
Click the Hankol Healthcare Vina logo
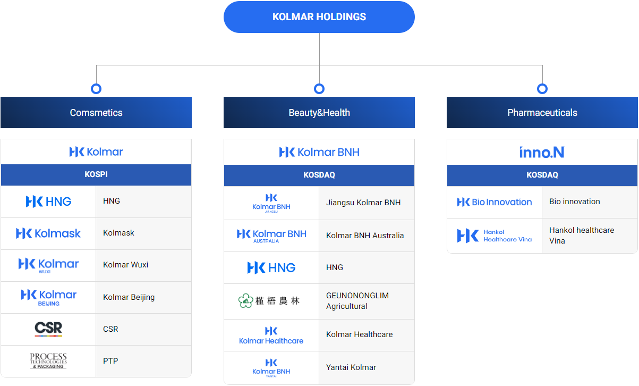(494, 236)
